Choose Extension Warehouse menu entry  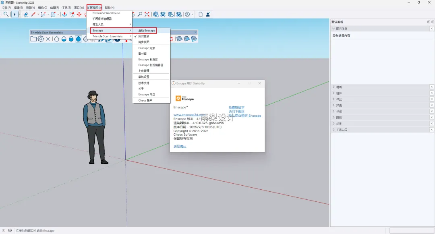tap(109, 13)
